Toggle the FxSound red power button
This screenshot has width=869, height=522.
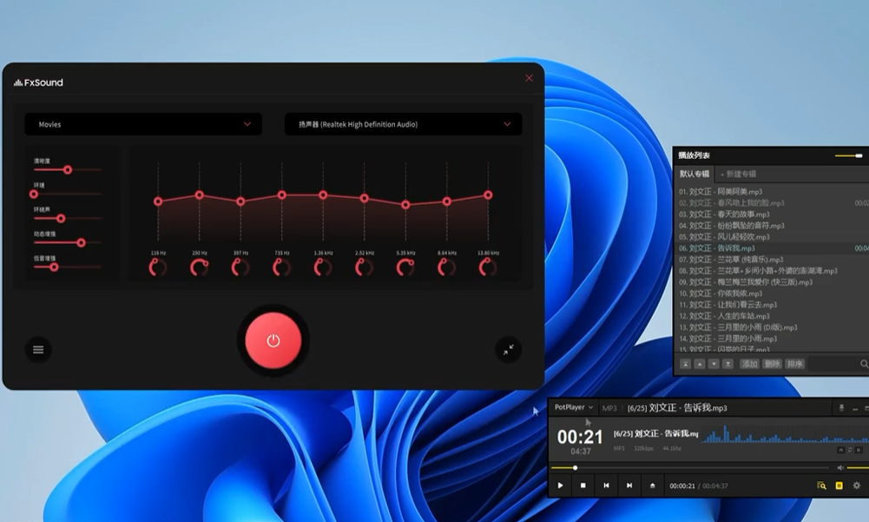(x=273, y=340)
